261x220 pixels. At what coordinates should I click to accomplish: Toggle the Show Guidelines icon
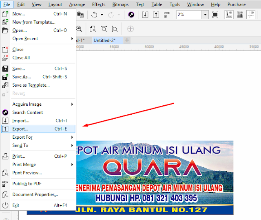tap(251, 15)
